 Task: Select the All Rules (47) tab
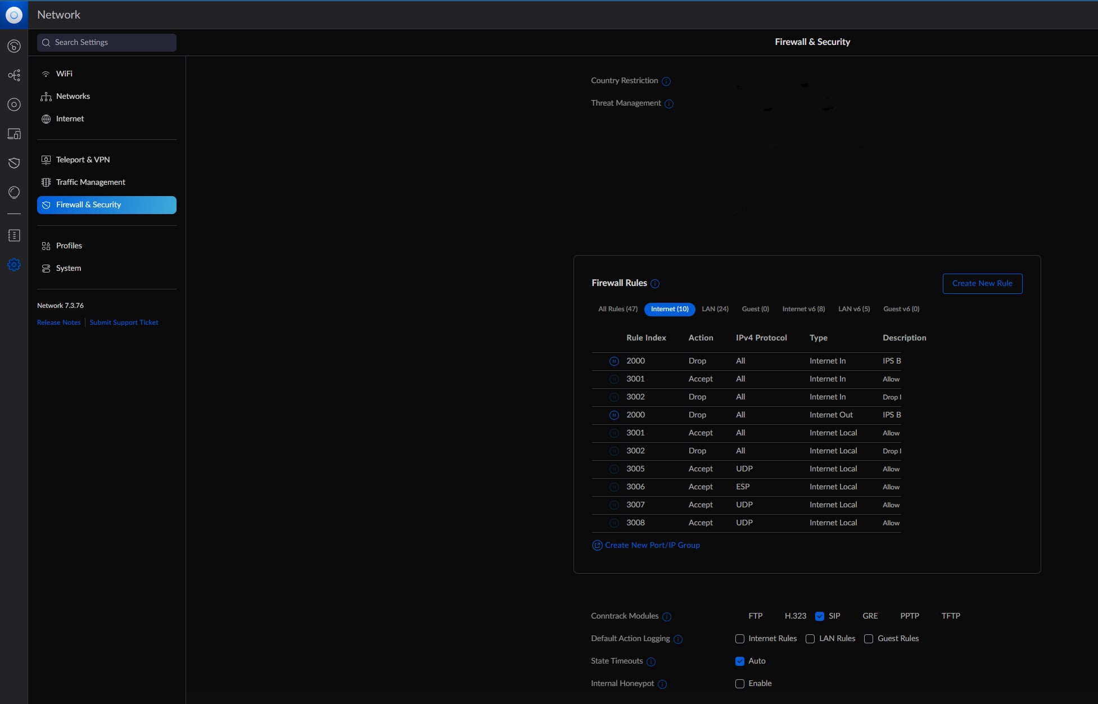617,309
